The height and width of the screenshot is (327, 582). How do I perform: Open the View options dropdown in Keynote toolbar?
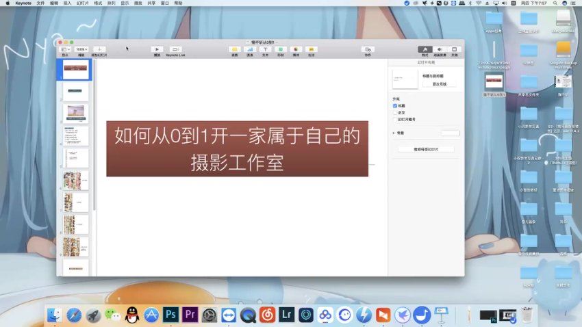coord(65,49)
